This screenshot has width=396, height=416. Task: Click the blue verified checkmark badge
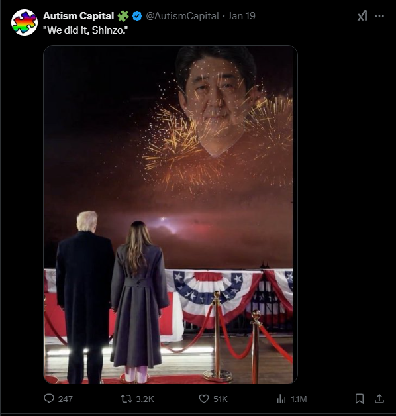click(x=137, y=16)
